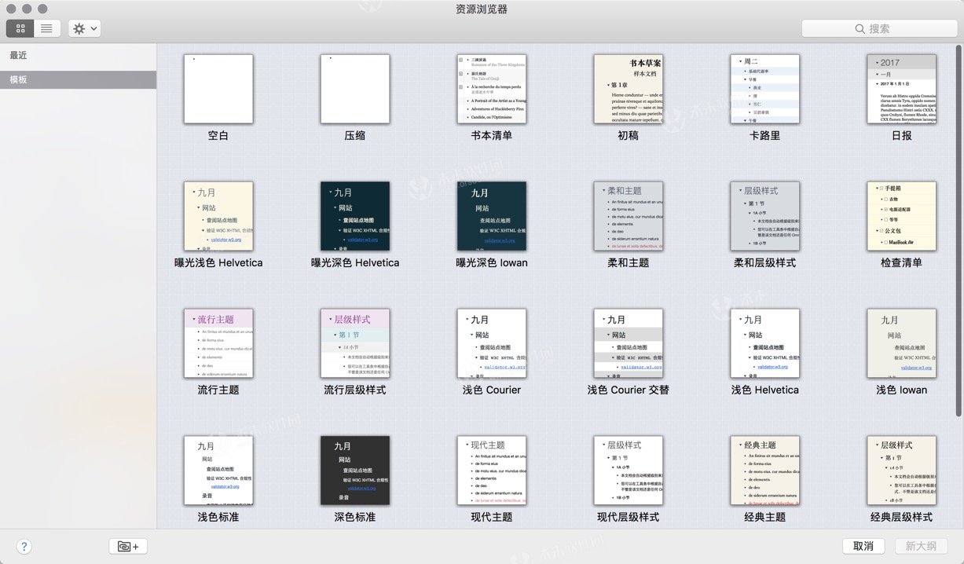Select the 压缩 template
The image size is (964, 564).
point(354,89)
